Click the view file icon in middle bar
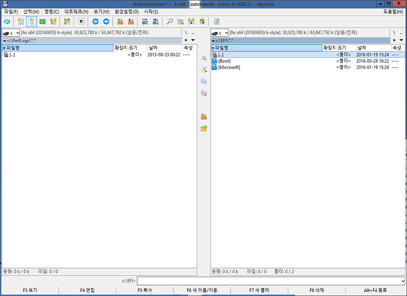This screenshot has height=296, width=407. pos(204,58)
